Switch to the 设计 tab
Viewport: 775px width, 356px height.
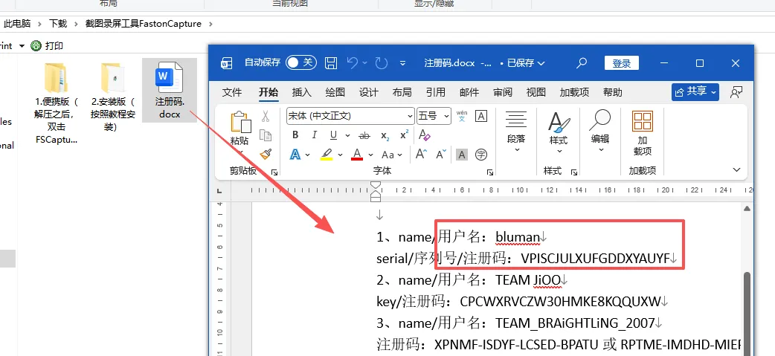(x=369, y=92)
